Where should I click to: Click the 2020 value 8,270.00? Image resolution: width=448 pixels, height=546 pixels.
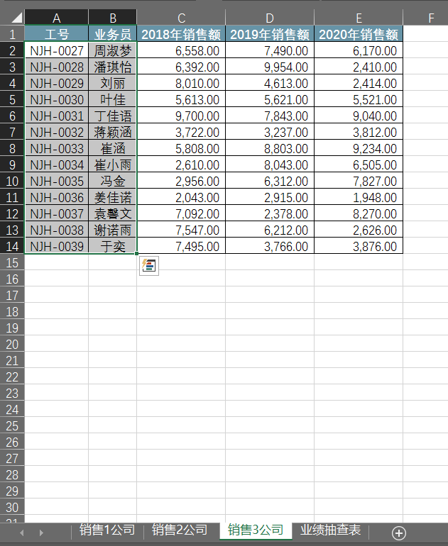point(359,214)
